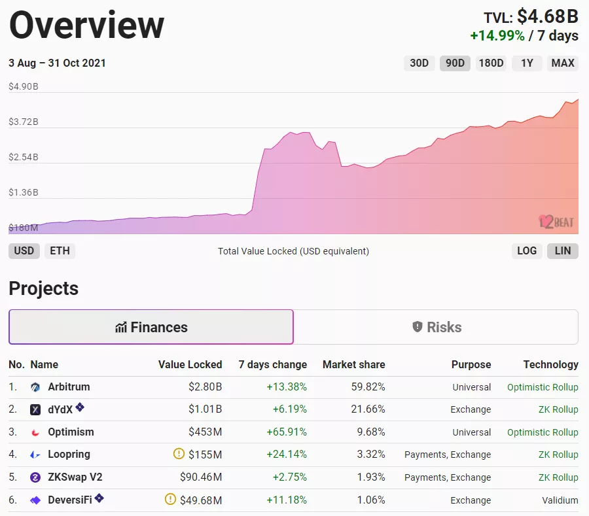Click the Loopring project logo
This screenshot has width=589, height=516.
click(35, 455)
